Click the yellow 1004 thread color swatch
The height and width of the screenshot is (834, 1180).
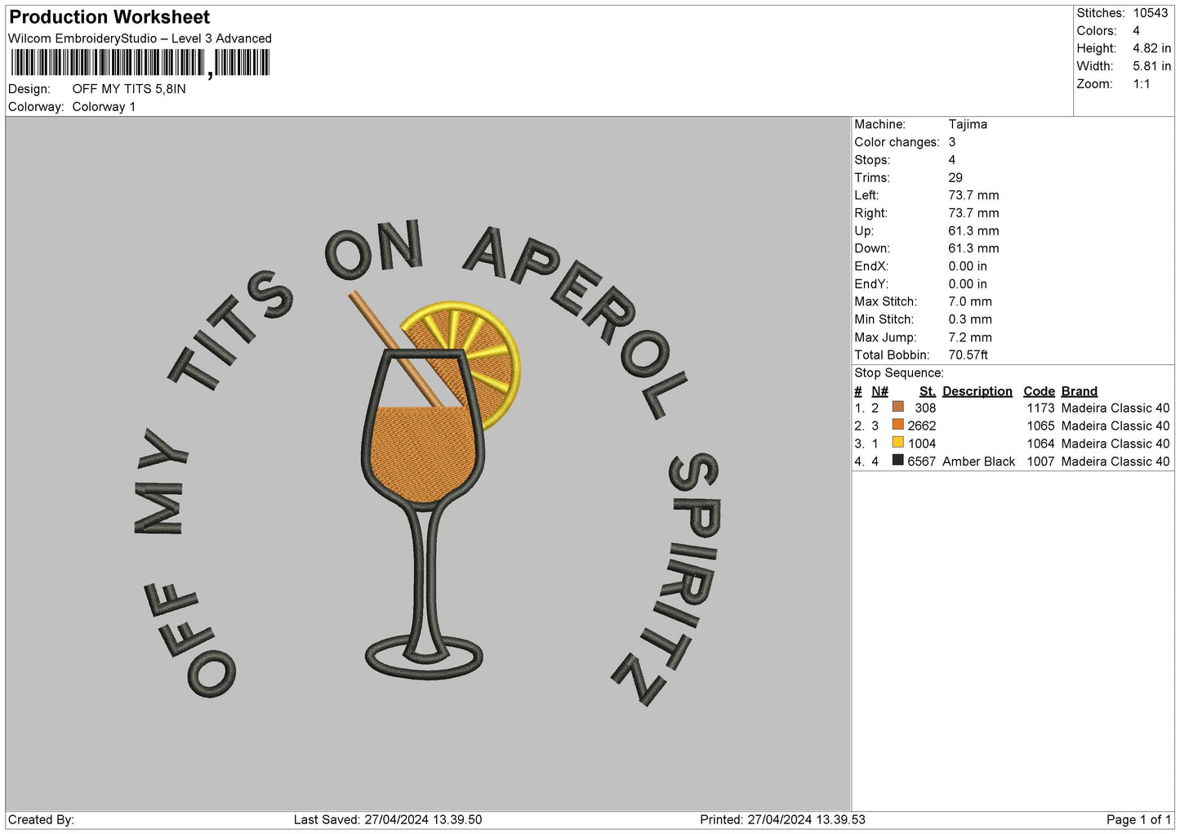coord(898,443)
